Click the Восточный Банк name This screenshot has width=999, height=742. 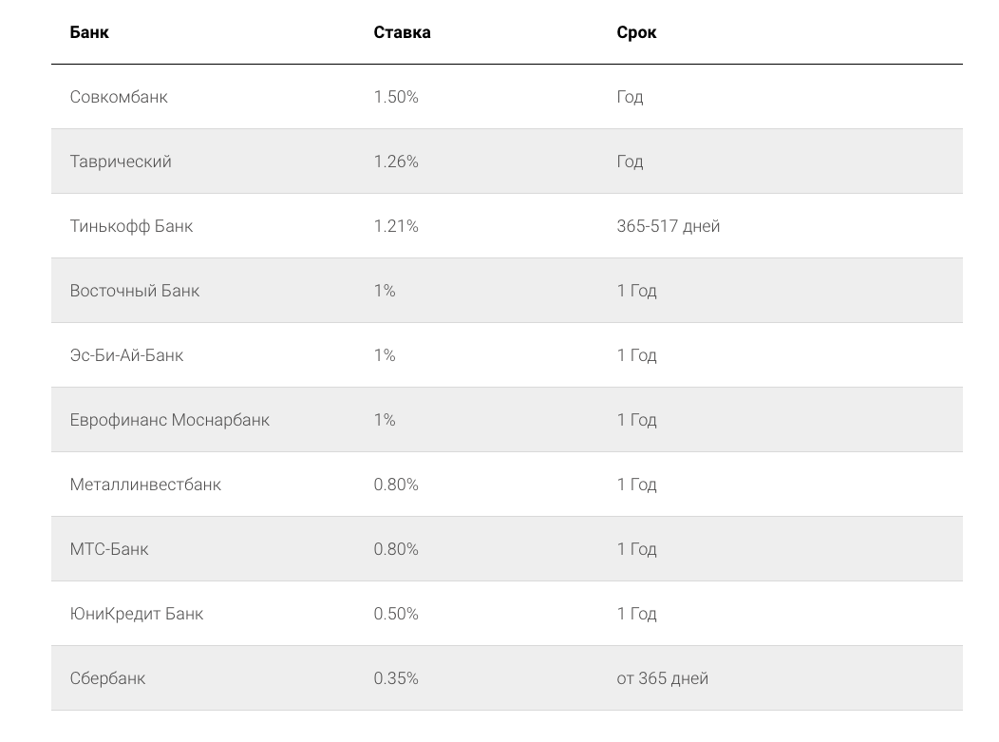click(x=135, y=291)
